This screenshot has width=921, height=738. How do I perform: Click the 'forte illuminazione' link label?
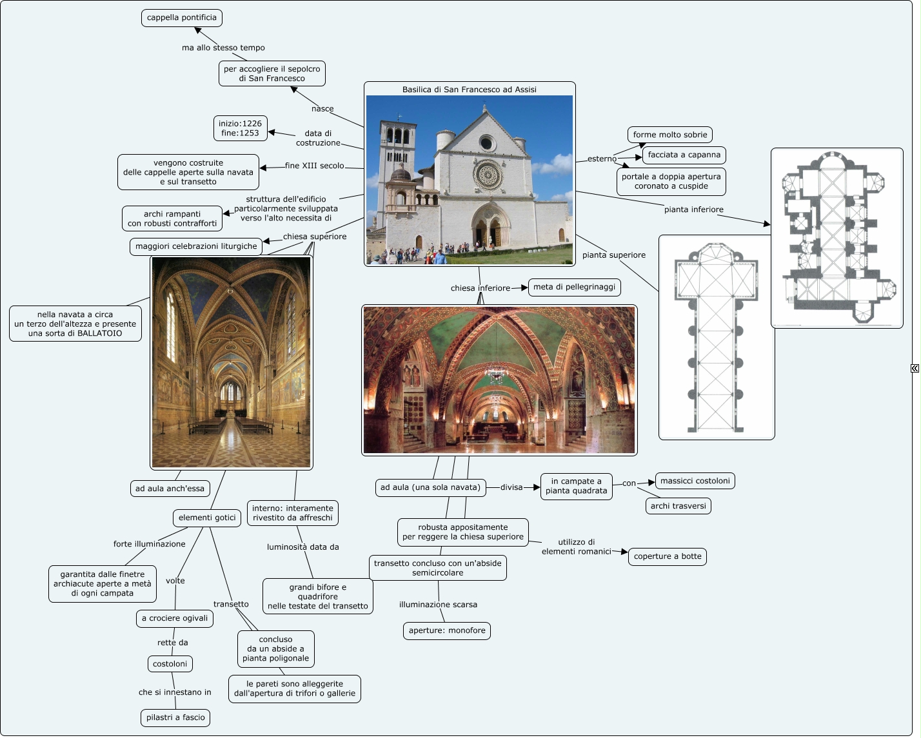(150, 544)
